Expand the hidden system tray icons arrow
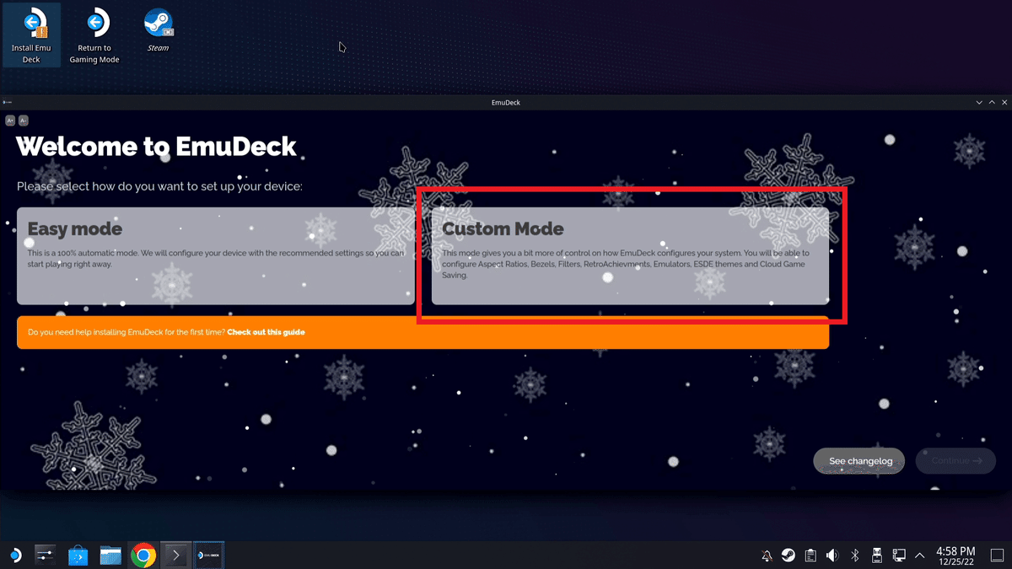1012x569 pixels. pos(919,556)
